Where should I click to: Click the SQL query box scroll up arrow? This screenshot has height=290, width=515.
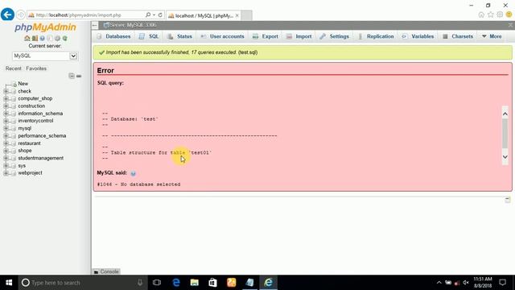(x=505, y=114)
